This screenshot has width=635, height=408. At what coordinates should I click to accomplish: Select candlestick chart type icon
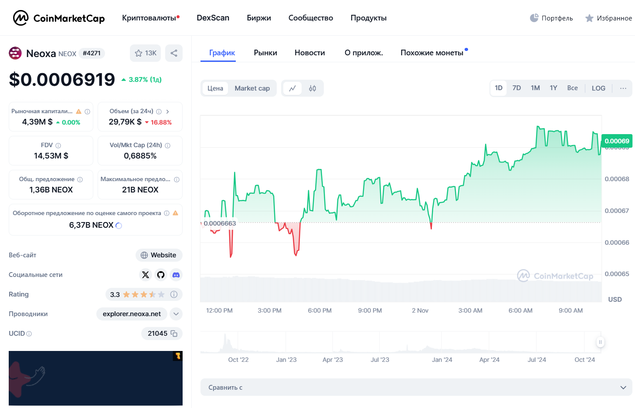tap(312, 88)
